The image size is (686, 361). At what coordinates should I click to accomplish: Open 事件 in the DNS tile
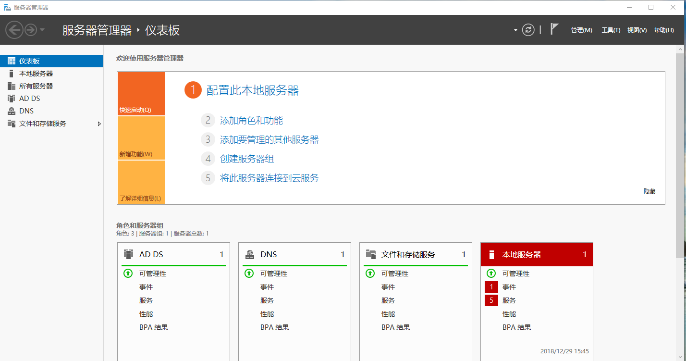[x=267, y=287]
